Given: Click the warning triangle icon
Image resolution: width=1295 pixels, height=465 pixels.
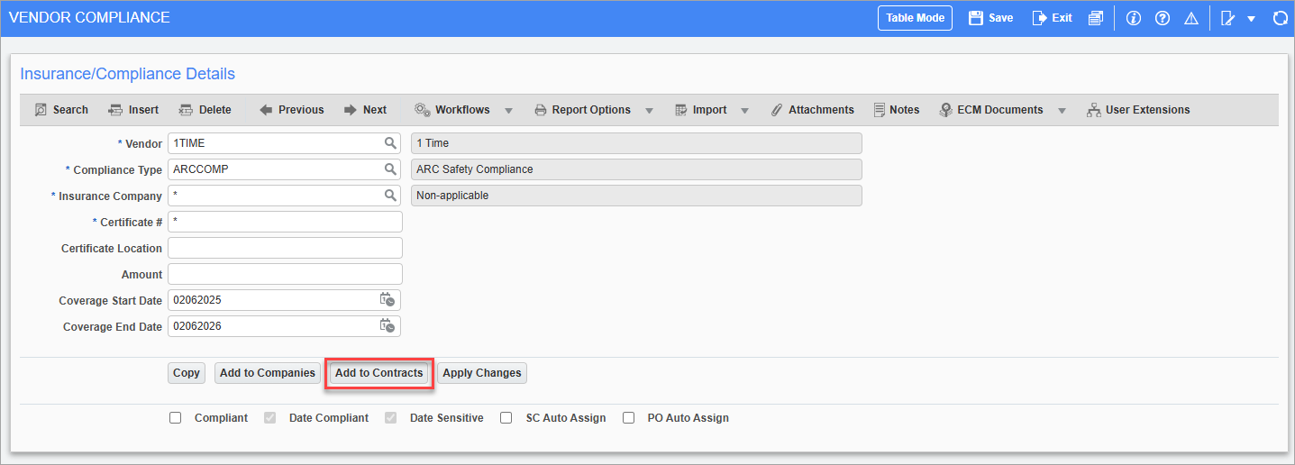Looking at the screenshot, I should tap(1190, 18).
